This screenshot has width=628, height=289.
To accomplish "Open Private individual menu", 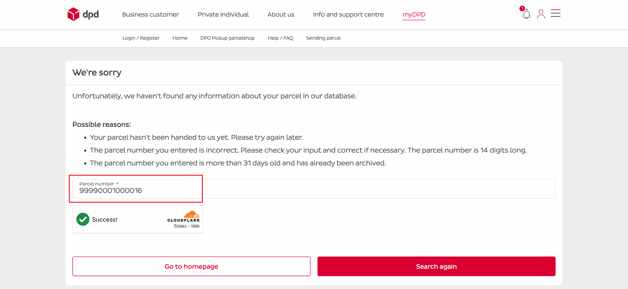I will pos(223,14).
